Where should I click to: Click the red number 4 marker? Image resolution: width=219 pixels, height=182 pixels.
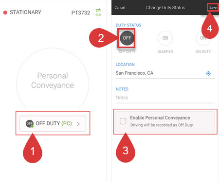point(210,26)
